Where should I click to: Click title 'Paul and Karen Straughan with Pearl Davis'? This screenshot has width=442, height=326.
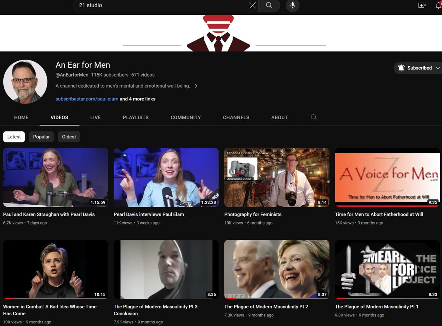pos(49,214)
